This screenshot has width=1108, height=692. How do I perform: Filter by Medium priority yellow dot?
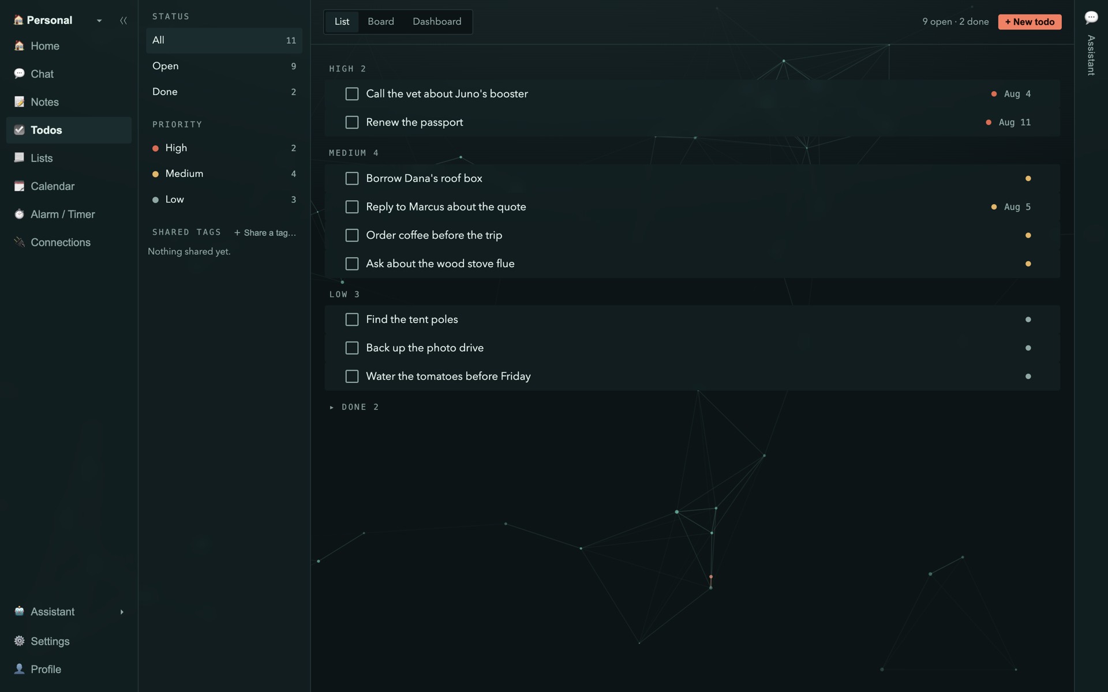[x=155, y=174]
